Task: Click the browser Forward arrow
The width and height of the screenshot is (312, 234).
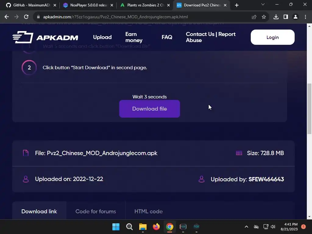Action: click(x=16, y=17)
